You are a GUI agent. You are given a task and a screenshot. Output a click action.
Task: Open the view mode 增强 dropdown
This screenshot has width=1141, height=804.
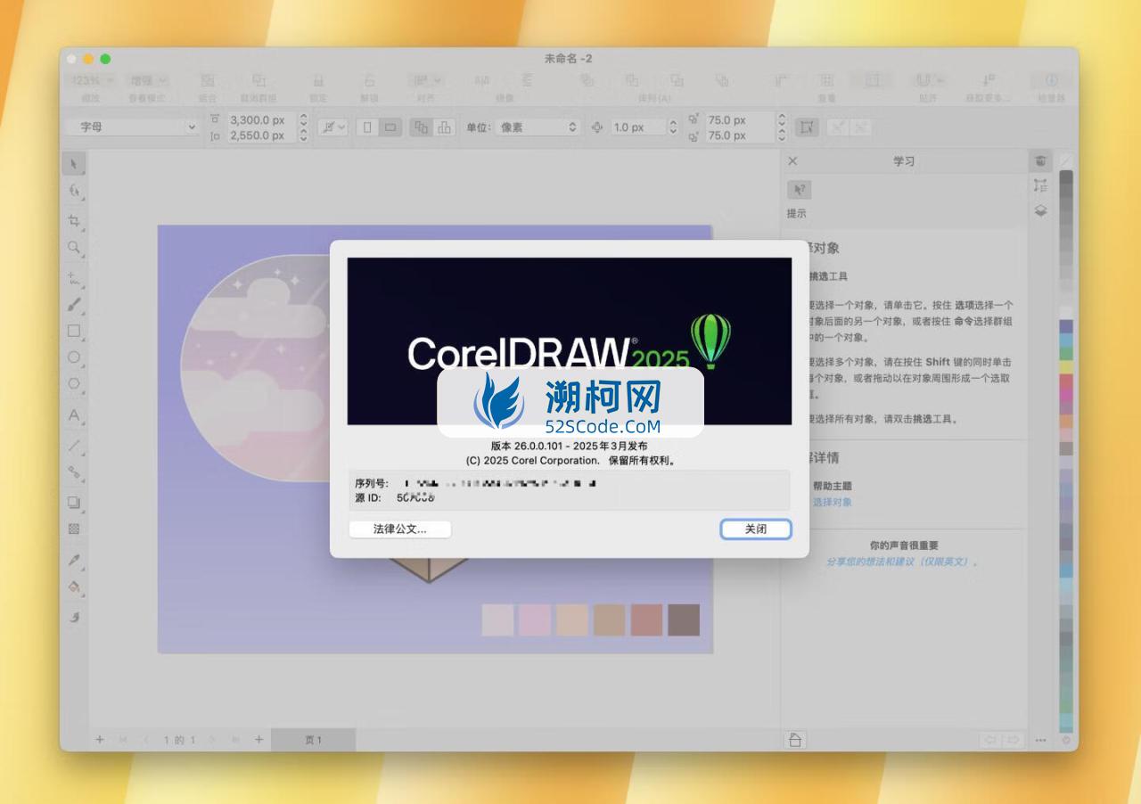pyautogui.click(x=148, y=80)
